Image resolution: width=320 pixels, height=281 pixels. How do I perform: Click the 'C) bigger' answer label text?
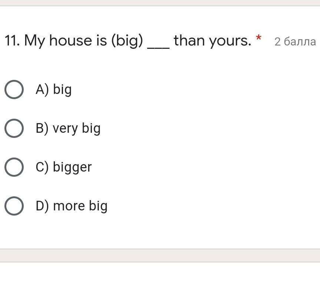coord(64,167)
